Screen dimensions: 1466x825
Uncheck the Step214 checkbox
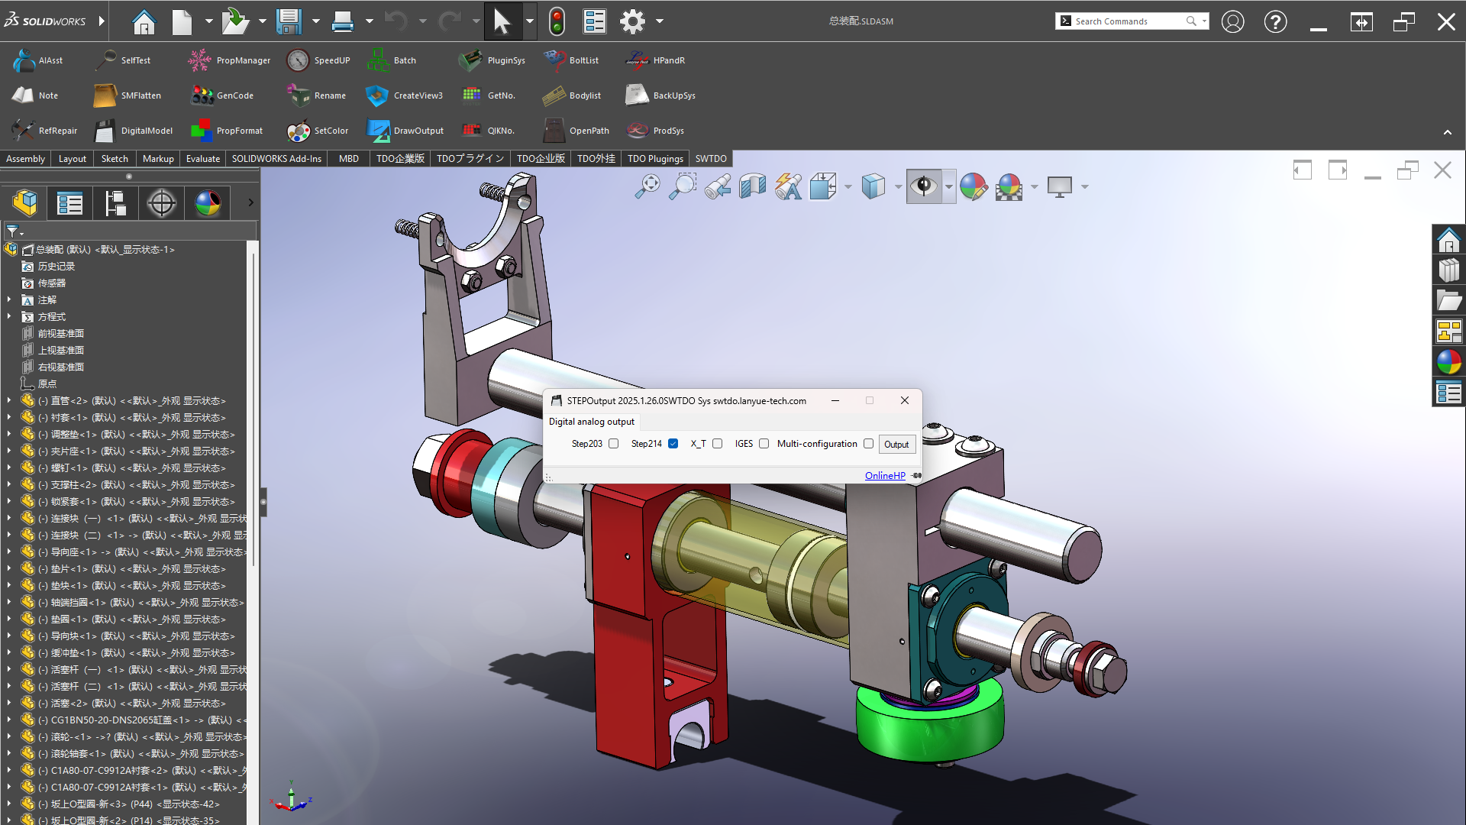[673, 444]
